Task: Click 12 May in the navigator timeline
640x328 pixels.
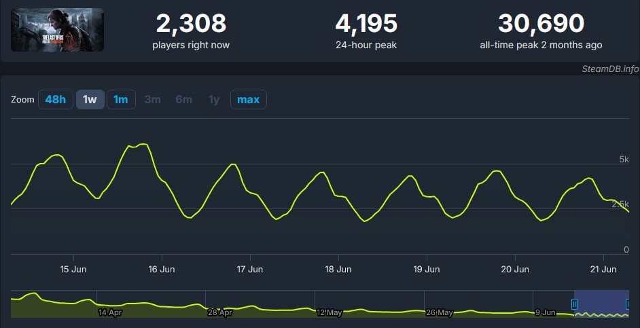Action: coord(329,313)
